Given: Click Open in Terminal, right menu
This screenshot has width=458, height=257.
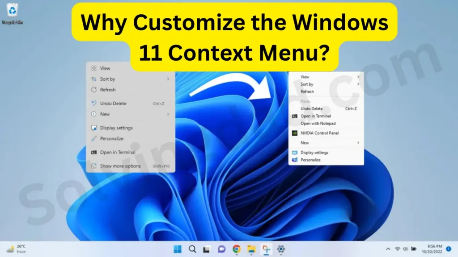Looking at the screenshot, I should (x=326, y=116).
